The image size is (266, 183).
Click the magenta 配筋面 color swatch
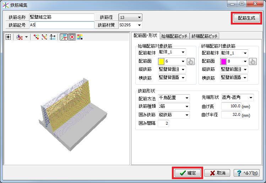223,61
